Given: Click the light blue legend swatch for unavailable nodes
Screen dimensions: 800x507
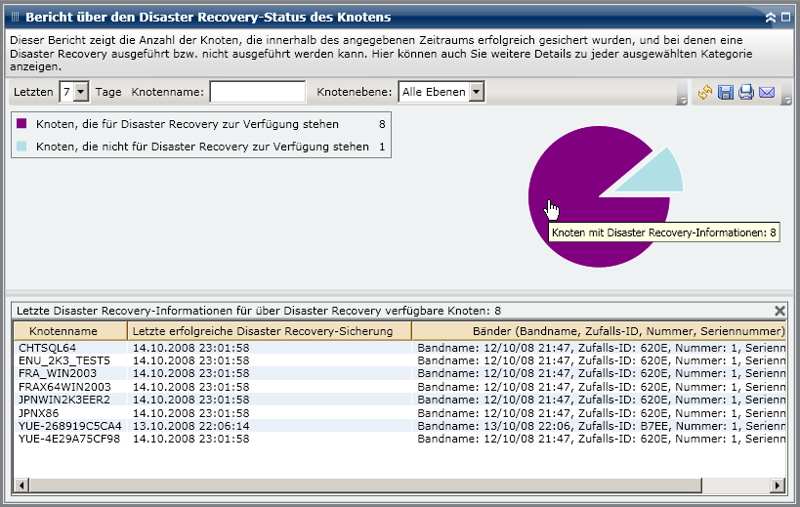Looking at the screenshot, I should pos(21,147).
